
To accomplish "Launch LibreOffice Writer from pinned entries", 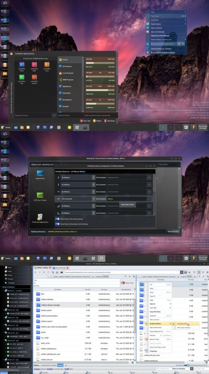I will point(22,66).
